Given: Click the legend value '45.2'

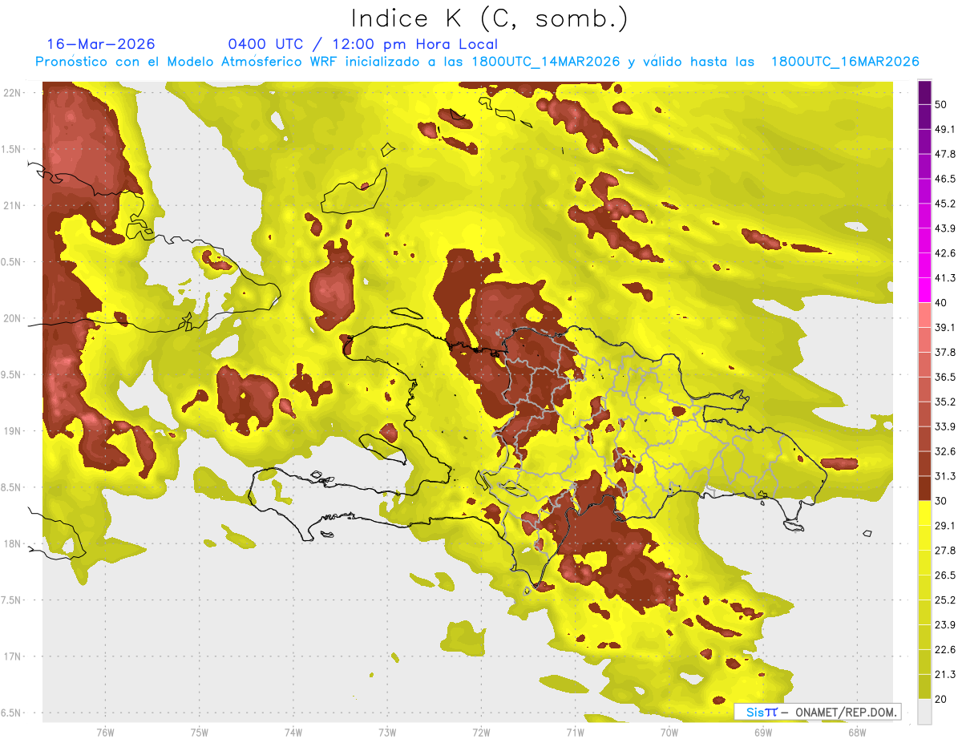Looking at the screenshot, I should tap(944, 204).
